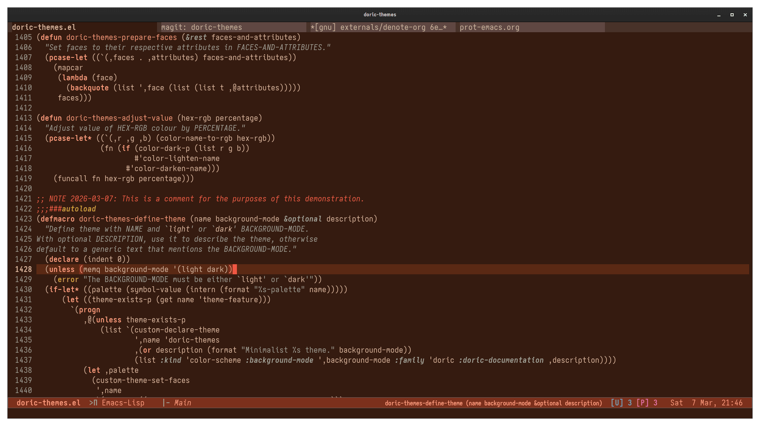Viewport: 760px width, 426px height.
Task: Place cursor on the ###autoload comment
Action: (x=72, y=209)
